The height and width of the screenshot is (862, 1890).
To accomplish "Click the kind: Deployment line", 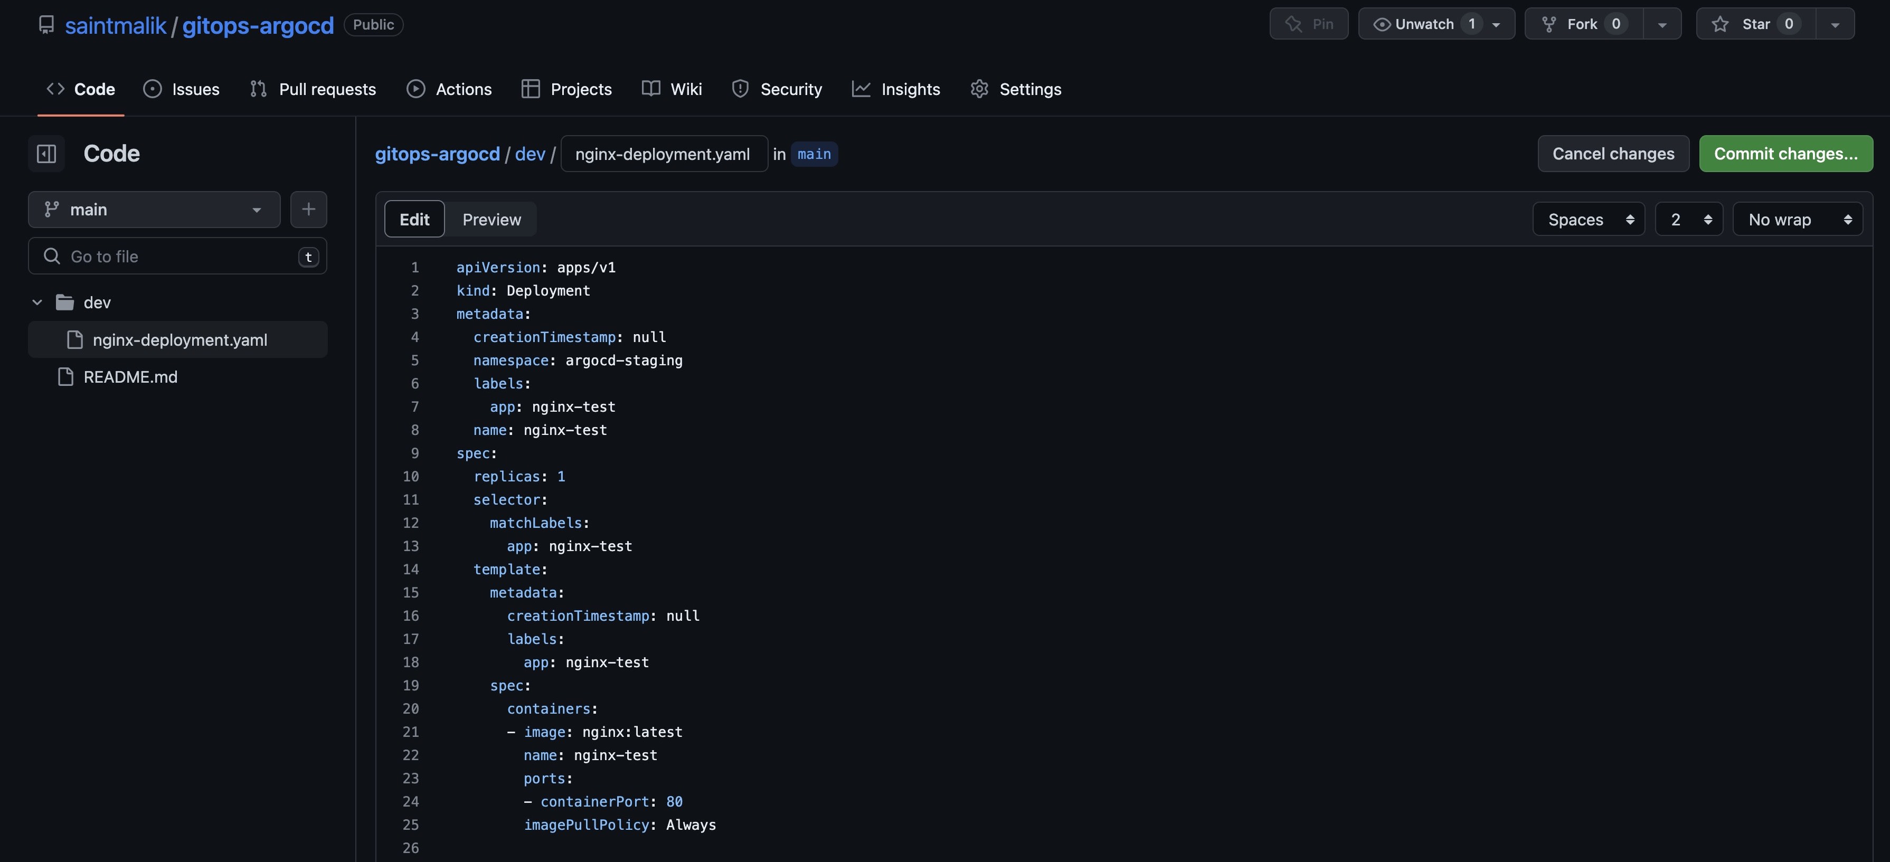I will pos(523,290).
